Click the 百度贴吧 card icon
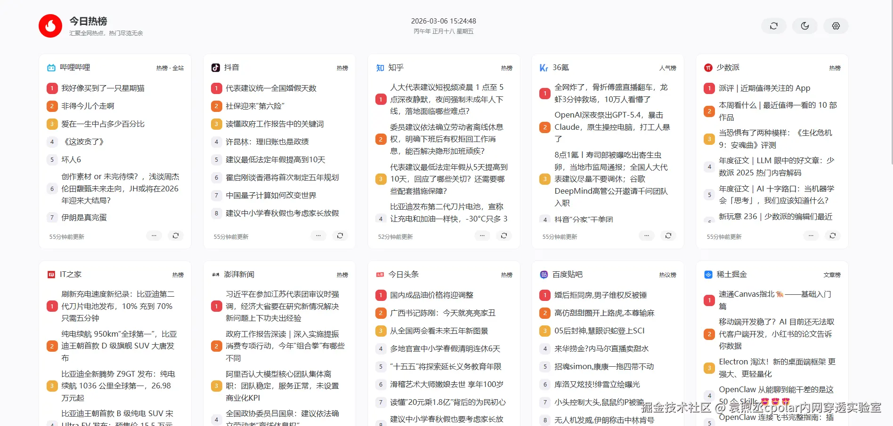Screen dimensions: 893x426 point(544,275)
